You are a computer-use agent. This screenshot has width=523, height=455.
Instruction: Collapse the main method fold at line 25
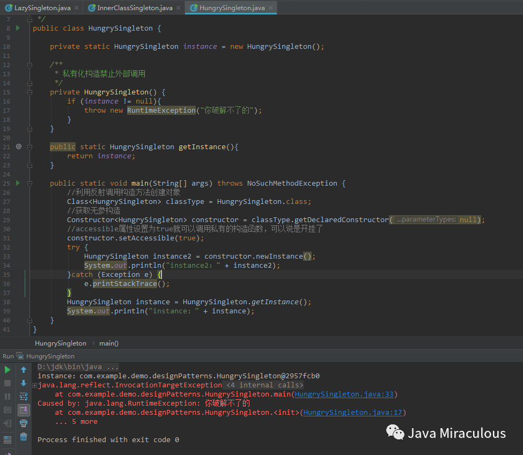coord(30,183)
